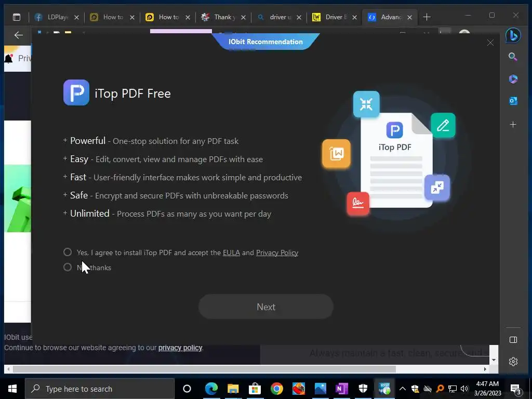Open OneNote from the taskbar

pos(342,389)
